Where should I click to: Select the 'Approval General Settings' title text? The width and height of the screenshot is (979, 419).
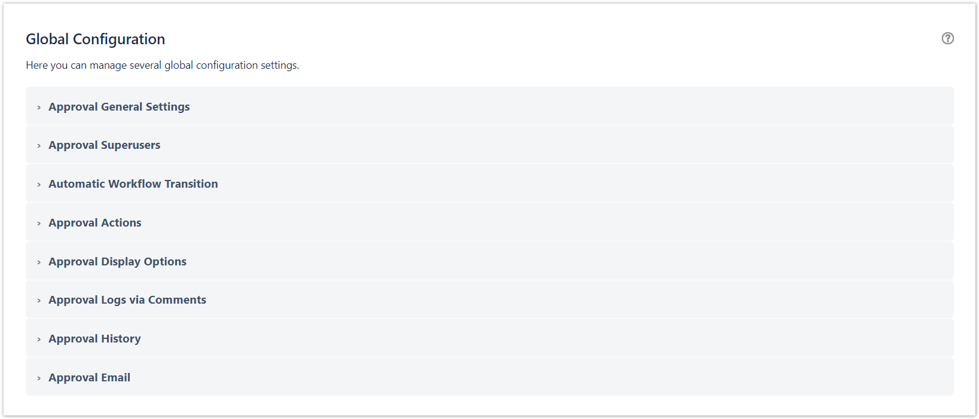(119, 107)
